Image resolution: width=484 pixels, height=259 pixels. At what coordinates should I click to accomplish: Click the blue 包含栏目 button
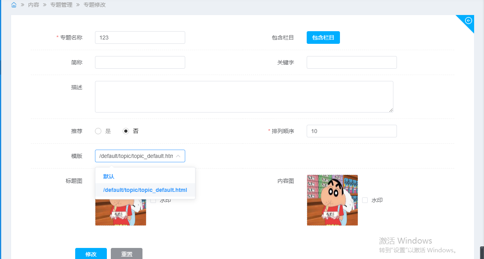pos(323,38)
